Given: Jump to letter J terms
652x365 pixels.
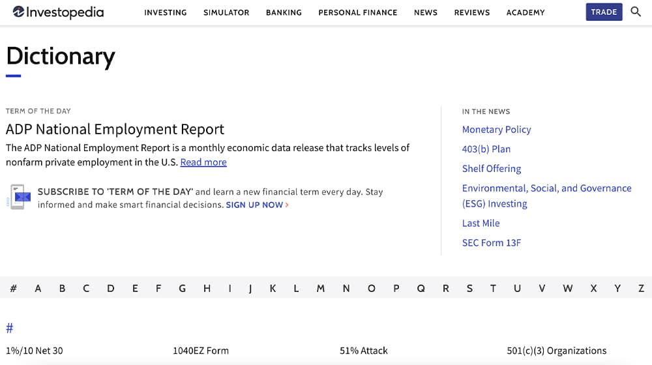Looking at the screenshot, I should tap(250, 288).
